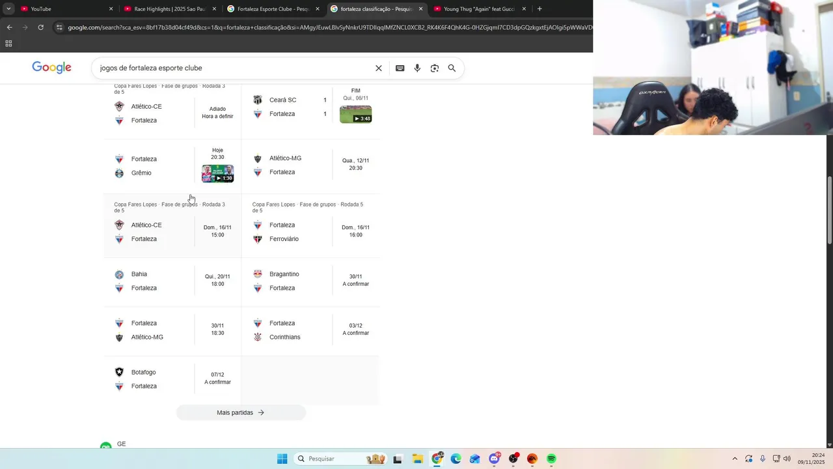The width and height of the screenshot is (833, 469).
Task: Open the Fortaleza vs Grêmio match today
Action: 172,166
